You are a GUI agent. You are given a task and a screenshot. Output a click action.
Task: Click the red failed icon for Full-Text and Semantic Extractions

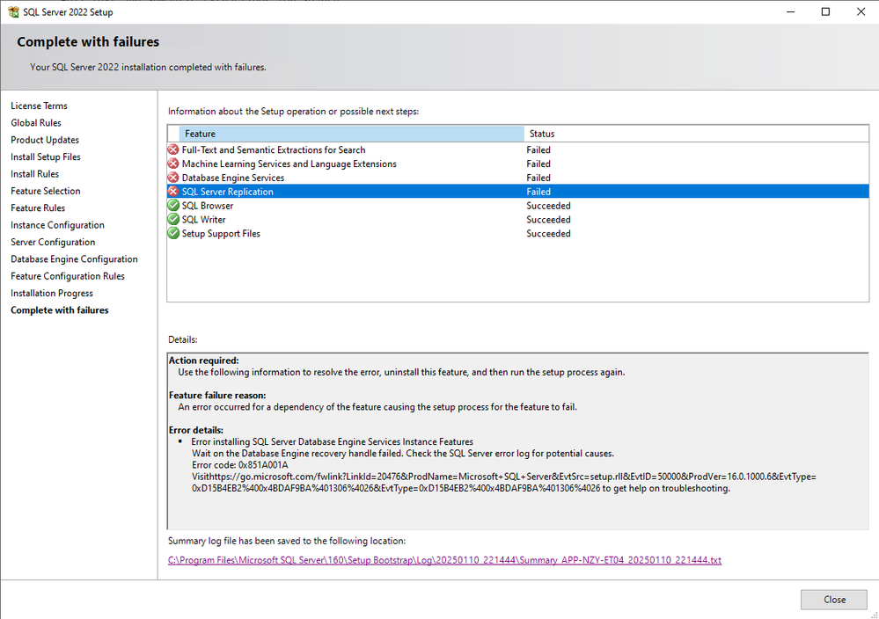pyautogui.click(x=173, y=149)
